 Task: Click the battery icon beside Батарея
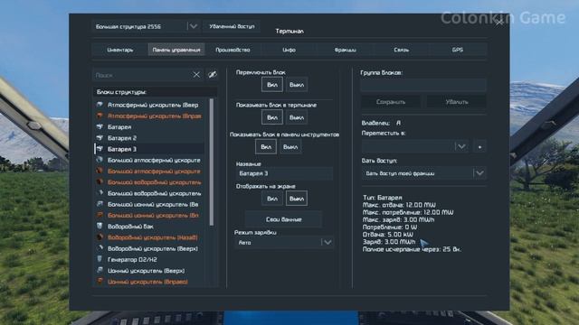[x=100, y=126]
